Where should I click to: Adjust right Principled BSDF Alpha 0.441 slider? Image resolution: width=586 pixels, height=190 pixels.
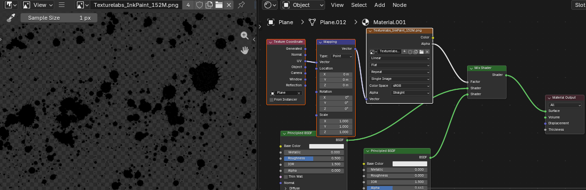[397, 188]
